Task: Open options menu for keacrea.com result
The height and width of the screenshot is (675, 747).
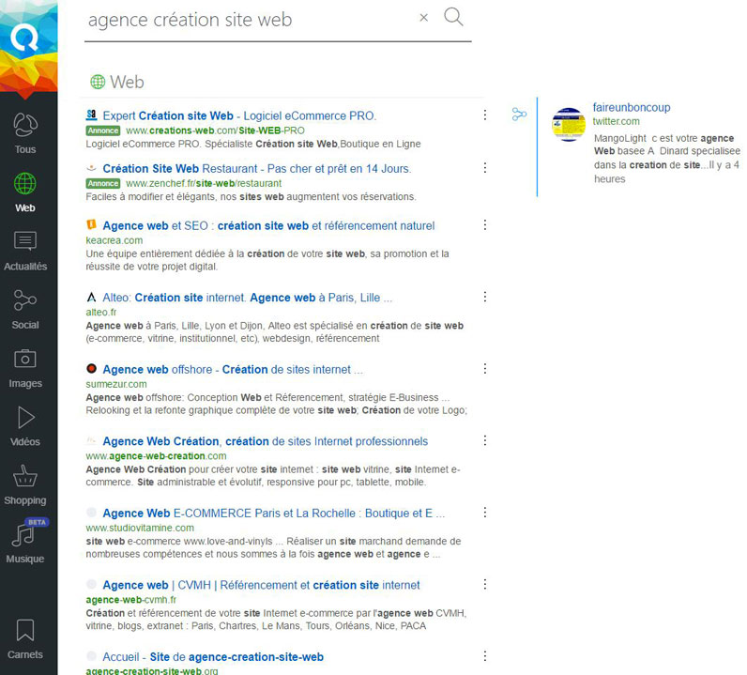Action: [x=484, y=225]
